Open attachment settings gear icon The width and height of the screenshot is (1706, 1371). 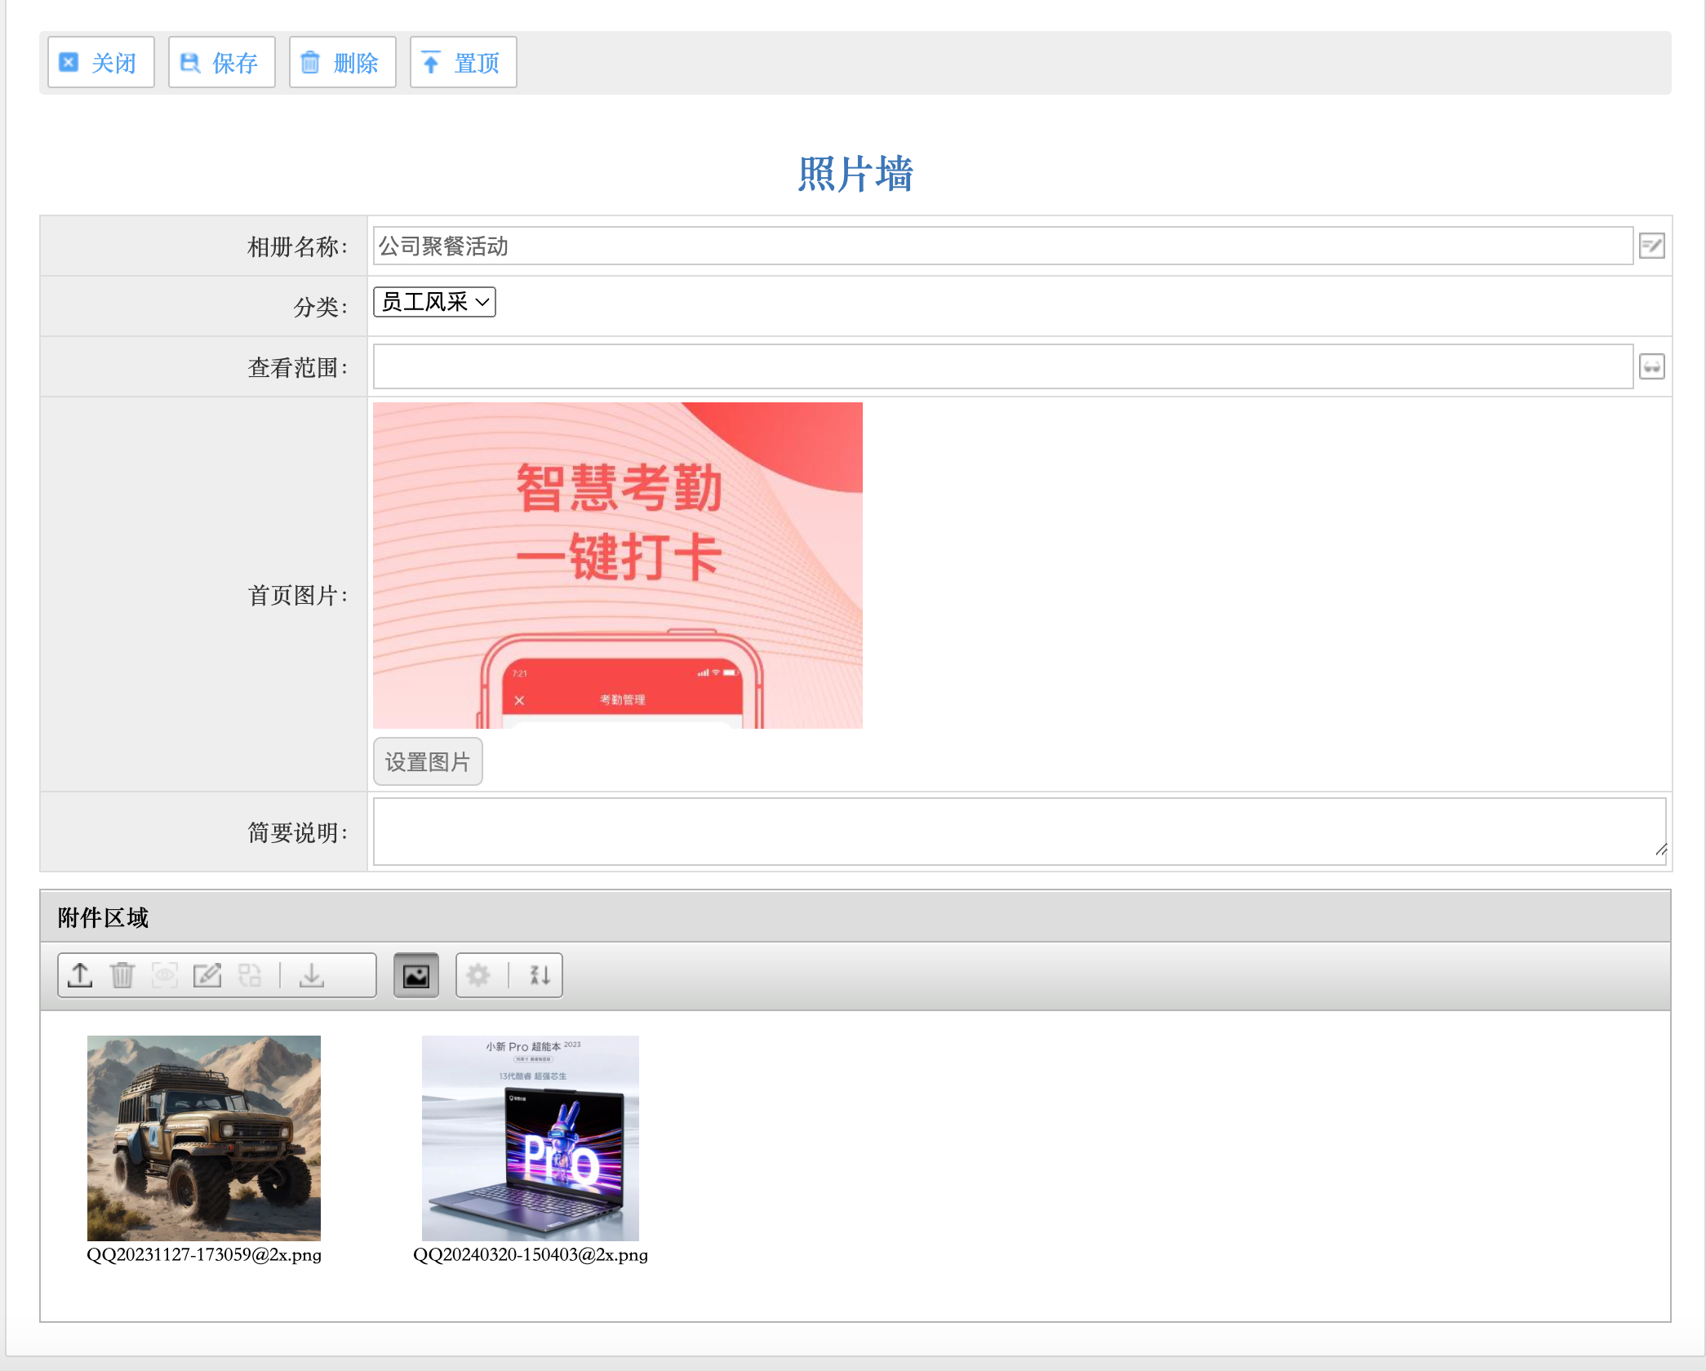pyautogui.click(x=478, y=975)
